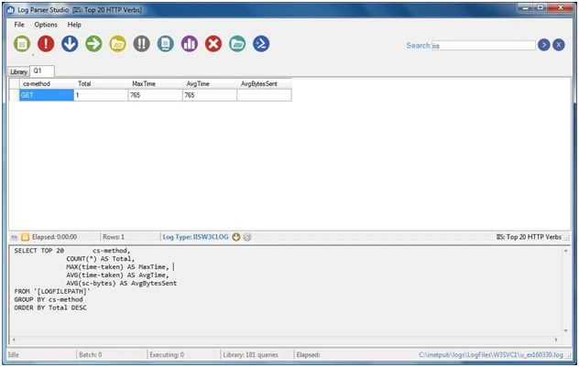Click the blue PowerShell prompt export icon
The width and height of the screenshot is (579, 367).
261,44
